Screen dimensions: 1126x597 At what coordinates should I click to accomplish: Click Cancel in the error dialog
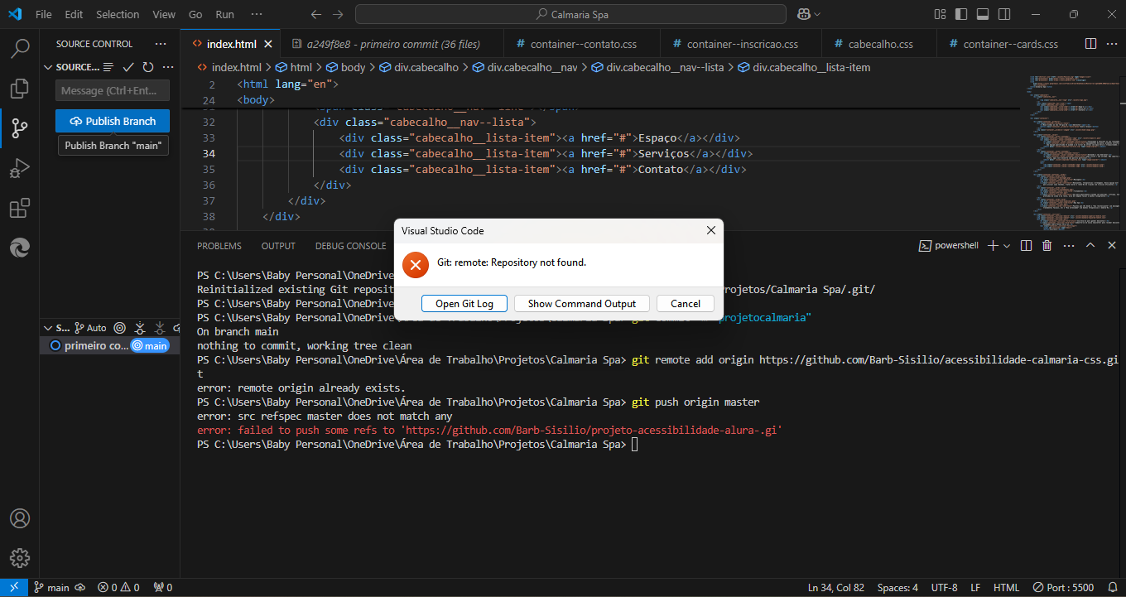pyautogui.click(x=686, y=304)
